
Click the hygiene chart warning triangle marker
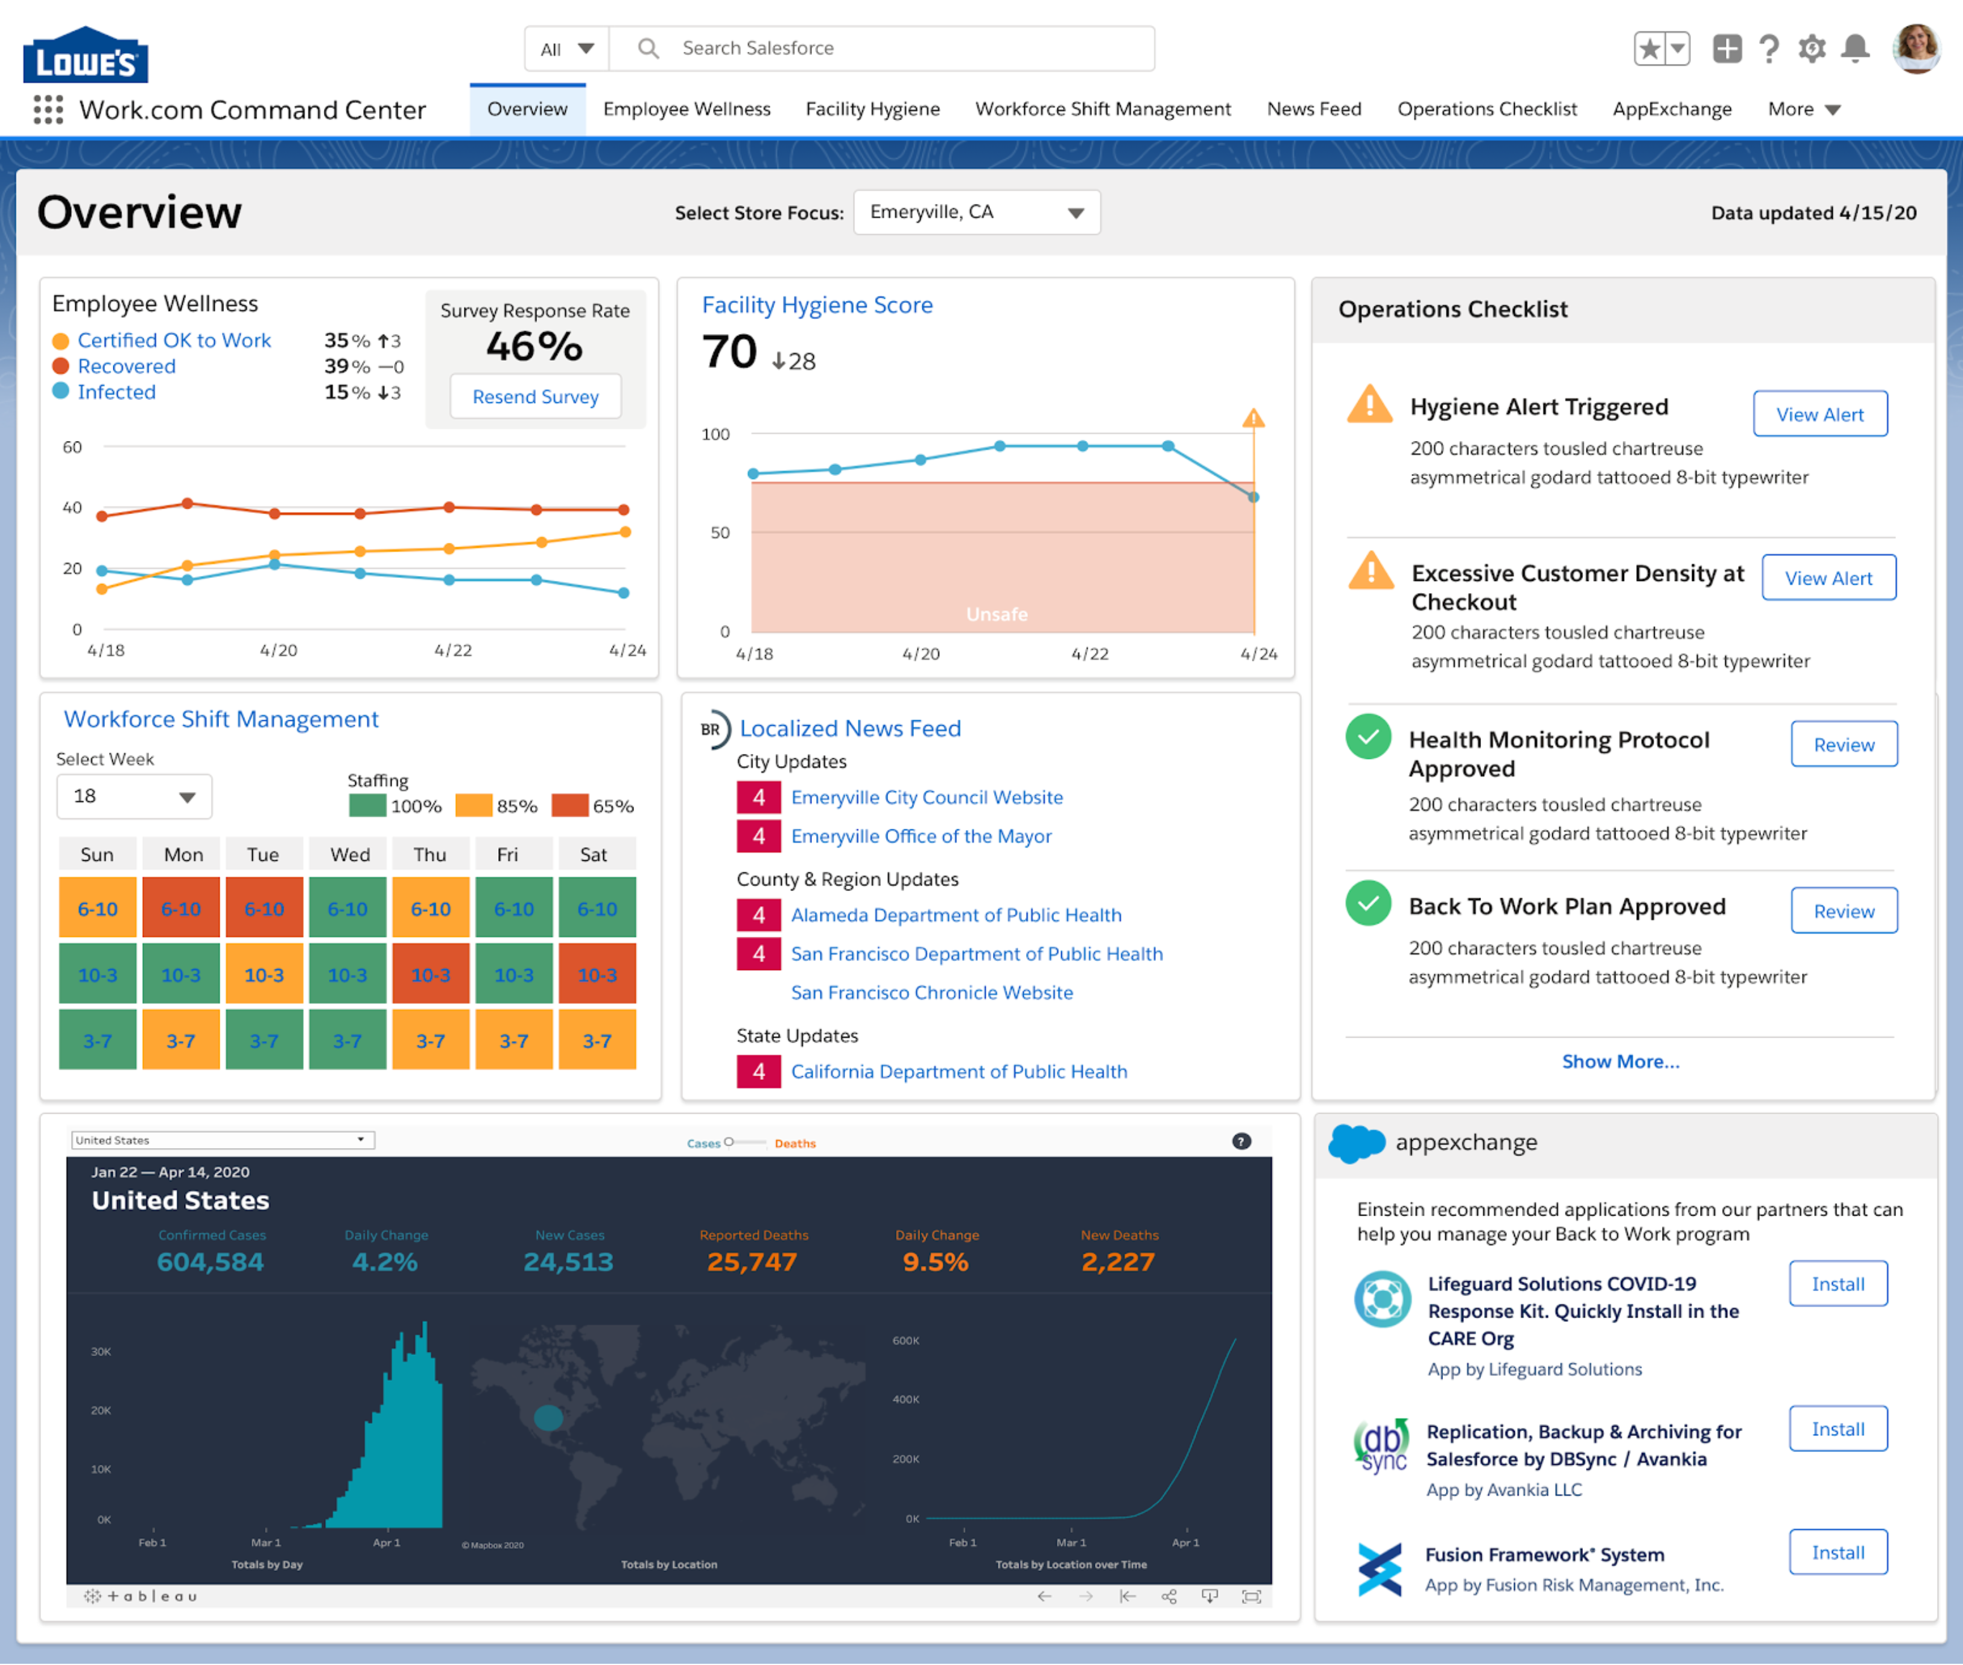coord(1254,417)
